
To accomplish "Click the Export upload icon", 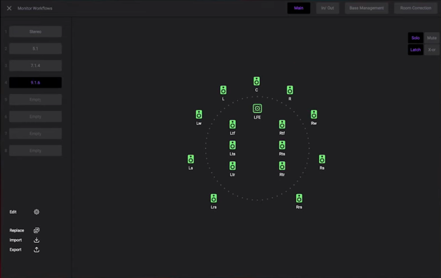I will coord(37,250).
